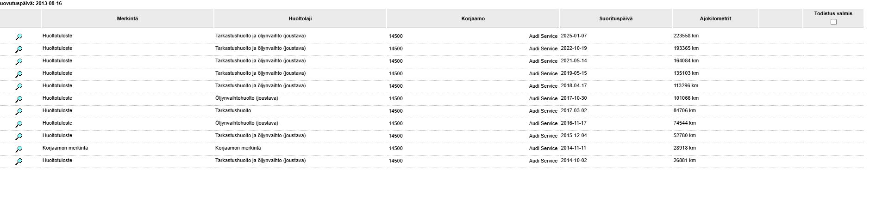
Task: View details of the 2021-05-14 service entry
Action: point(19,62)
